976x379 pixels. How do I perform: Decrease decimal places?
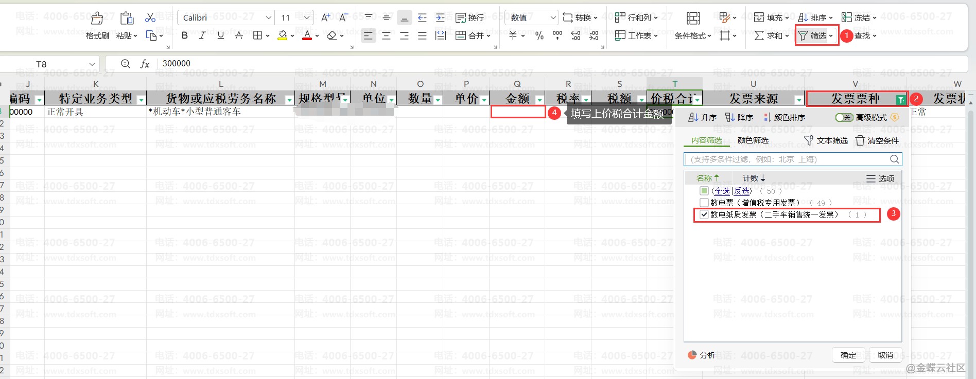tap(594, 35)
